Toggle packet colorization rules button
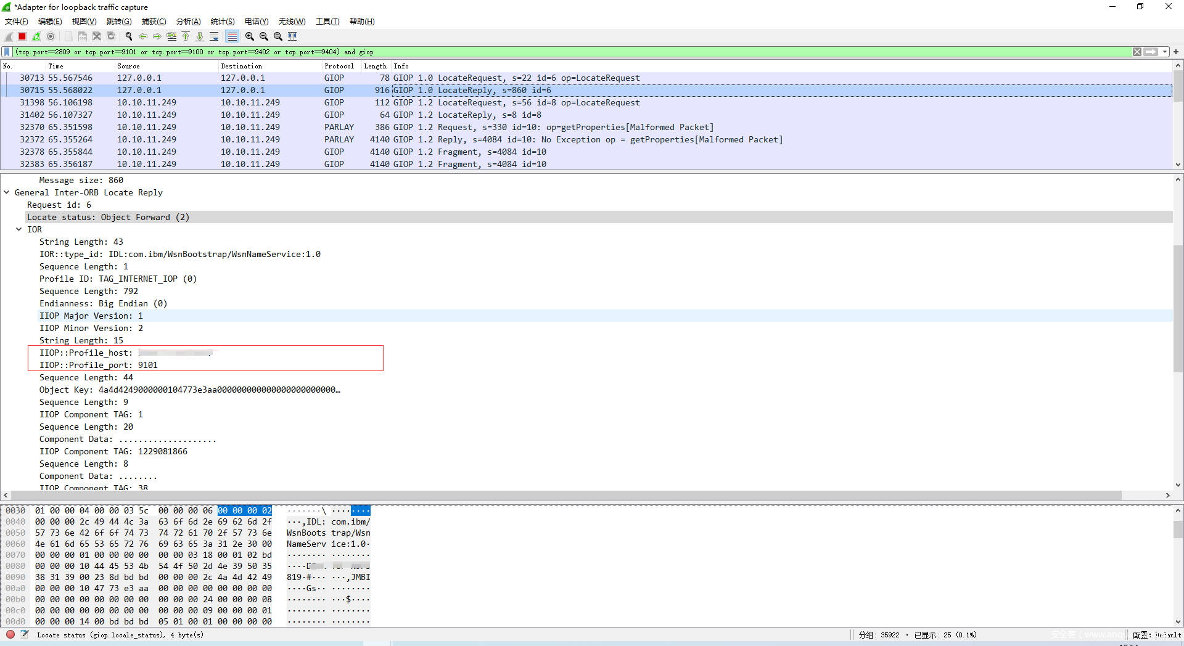The image size is (1184, 646). pos(232,36)
